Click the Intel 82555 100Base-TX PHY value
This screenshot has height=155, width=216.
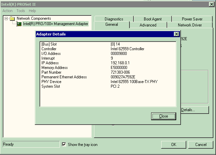(x=134, y=82)
